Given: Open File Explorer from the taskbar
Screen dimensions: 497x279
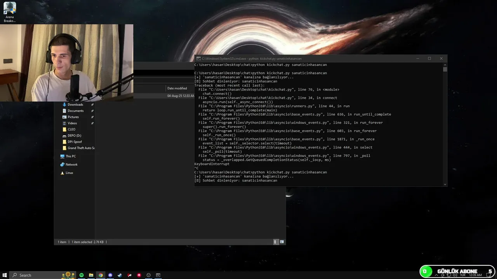Looking at the screenshot, I should (x=91, y=275).
